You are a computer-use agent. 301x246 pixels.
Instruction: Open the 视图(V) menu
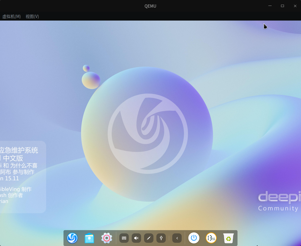pos(32,17)
